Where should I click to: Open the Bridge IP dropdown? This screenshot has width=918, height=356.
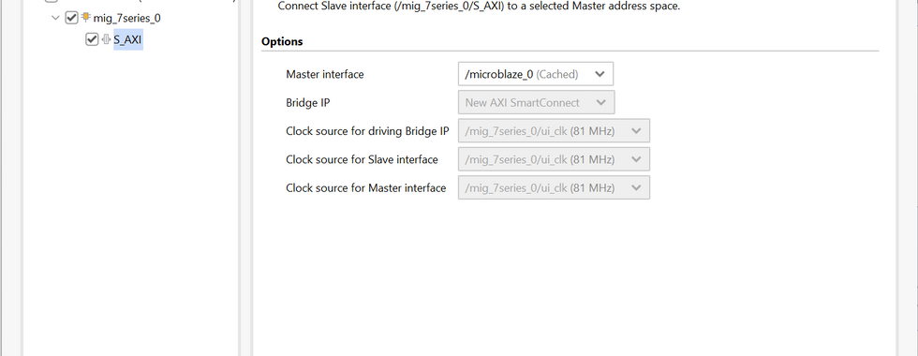click(536, 102)
